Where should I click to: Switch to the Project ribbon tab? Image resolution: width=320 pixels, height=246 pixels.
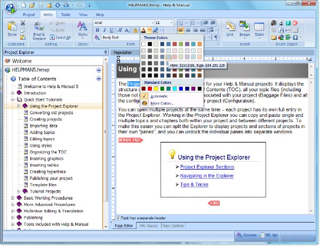29,15
